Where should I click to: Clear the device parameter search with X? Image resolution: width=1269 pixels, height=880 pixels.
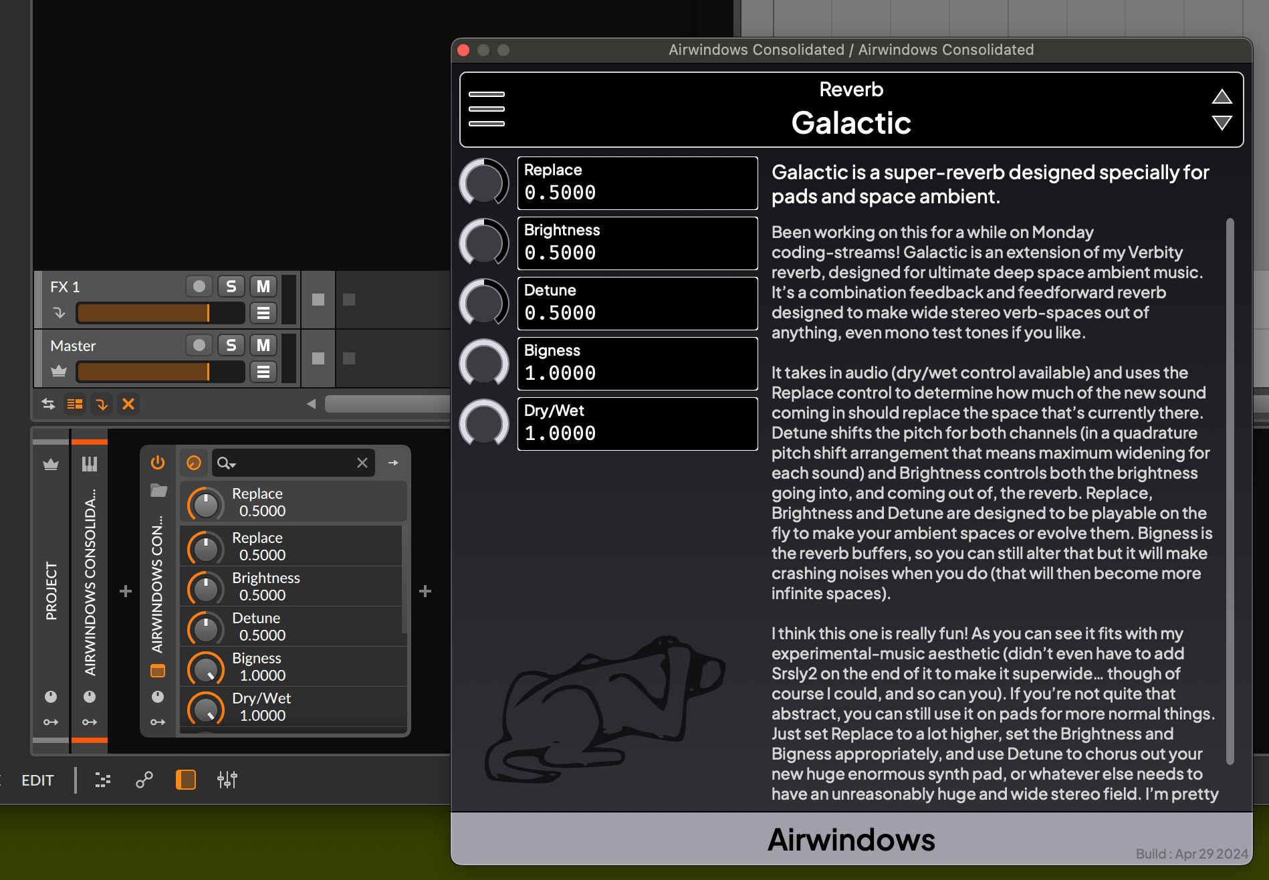pos(362,463)
